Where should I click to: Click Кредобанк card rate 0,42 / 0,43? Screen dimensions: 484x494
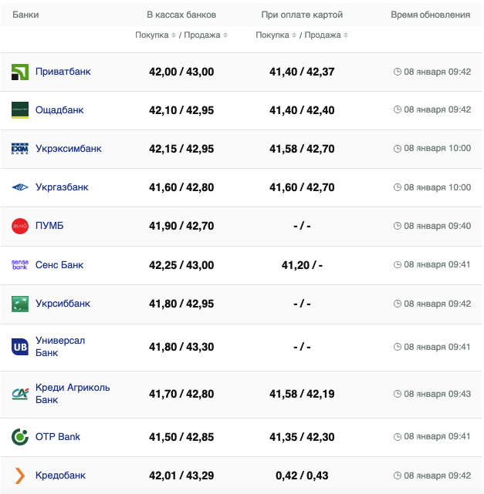(x=302, y=476)
